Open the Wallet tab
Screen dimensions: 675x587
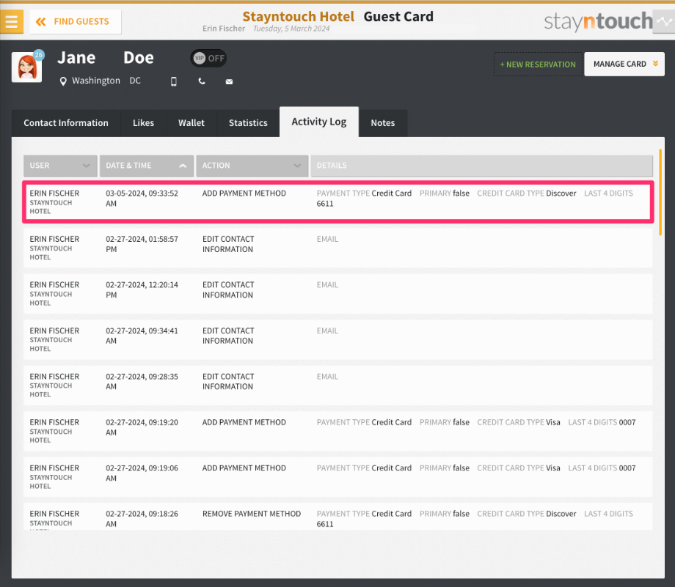(191, 123)
